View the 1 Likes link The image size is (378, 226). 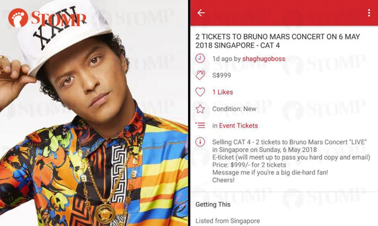[x=222, y=92]
